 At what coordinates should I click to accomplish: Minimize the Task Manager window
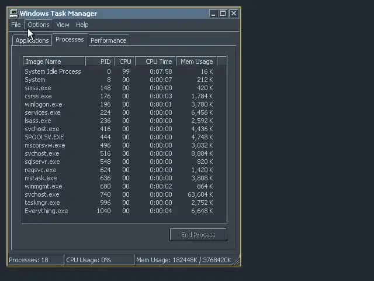pyautogui.click(x=213, y=13)
